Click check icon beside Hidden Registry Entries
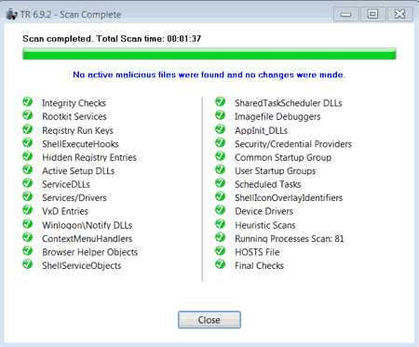This screenshot has width=419, height=347. tap(28, 156)
